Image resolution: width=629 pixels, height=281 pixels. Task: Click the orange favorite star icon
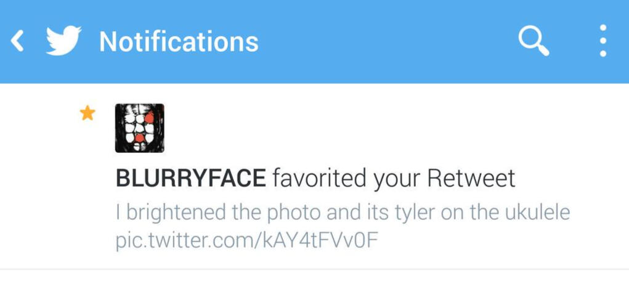87,113
